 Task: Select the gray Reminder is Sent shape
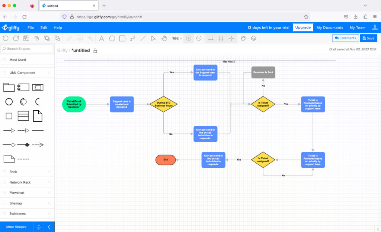click(x=263, y=72)
